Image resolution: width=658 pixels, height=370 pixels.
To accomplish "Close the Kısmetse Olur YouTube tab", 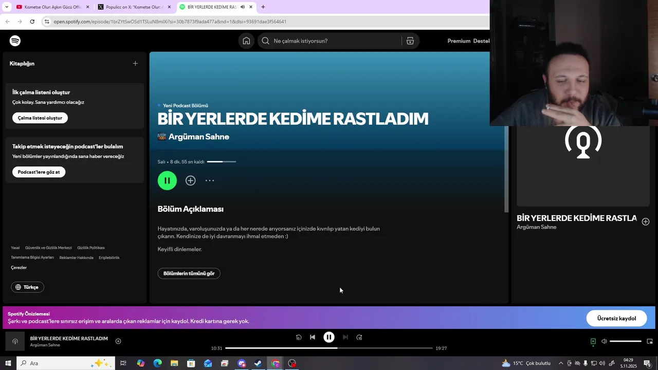I will (87, 7).
